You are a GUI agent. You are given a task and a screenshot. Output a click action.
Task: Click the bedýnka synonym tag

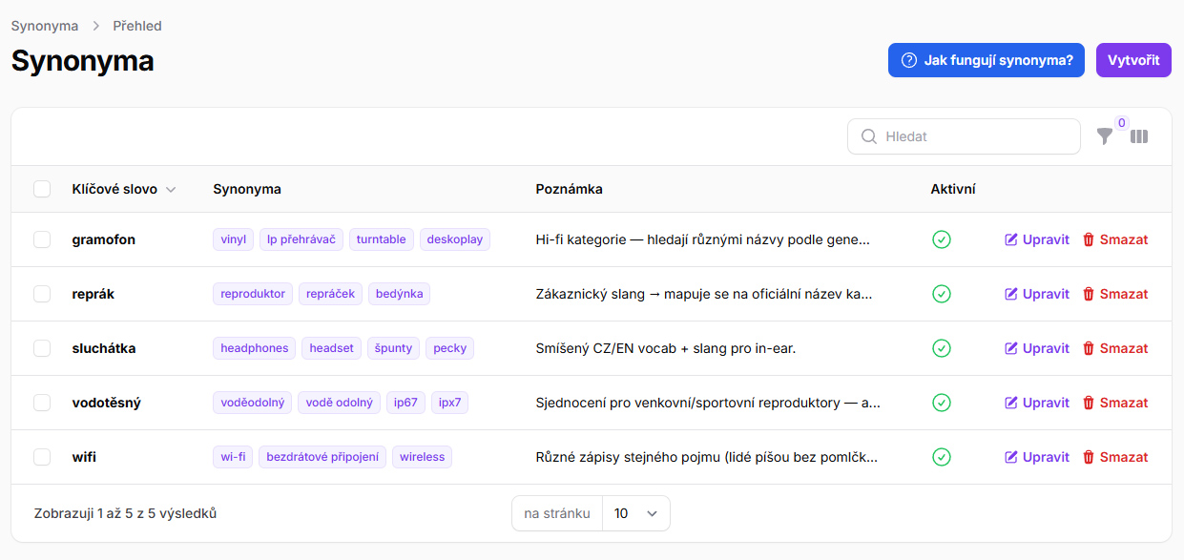(400, 294)
